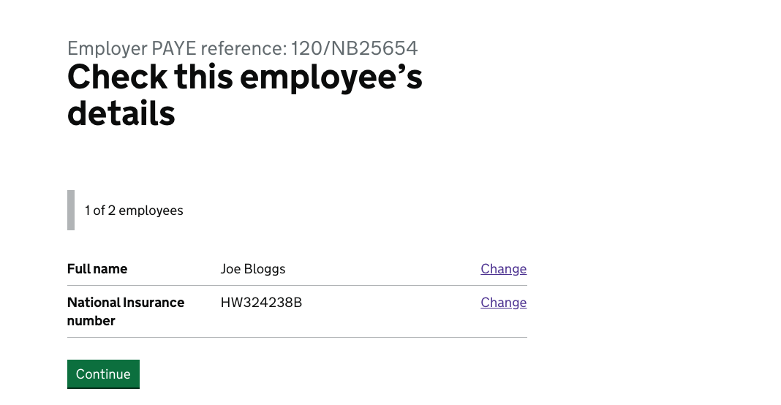This screenshot has width=781, height=405.
Task: Click the green Continue button
Action: click(x=103, y=374)
